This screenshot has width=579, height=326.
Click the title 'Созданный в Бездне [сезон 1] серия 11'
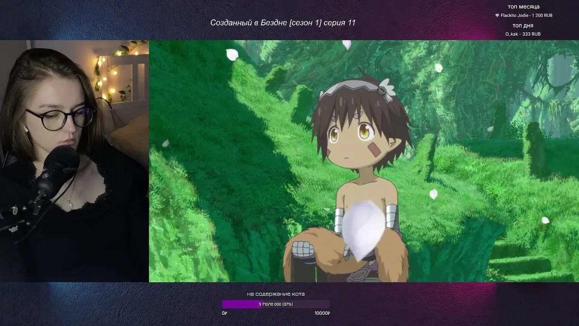[283, 23]
